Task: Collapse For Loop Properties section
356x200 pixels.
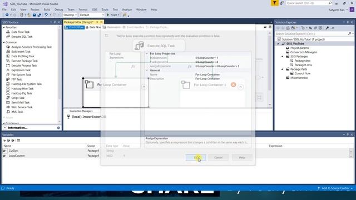Action: pyautogui.click(x=147, y=53)
